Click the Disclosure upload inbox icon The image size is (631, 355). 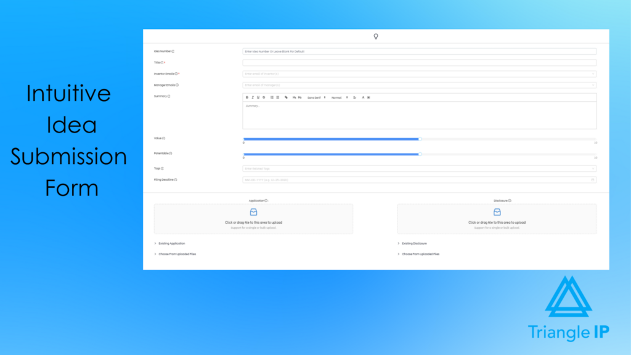(497, 212)
